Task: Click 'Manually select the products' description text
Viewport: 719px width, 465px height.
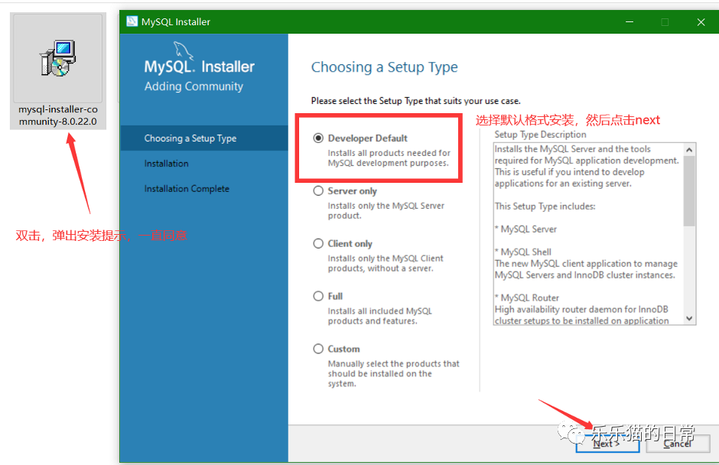Action: point(393,373)
